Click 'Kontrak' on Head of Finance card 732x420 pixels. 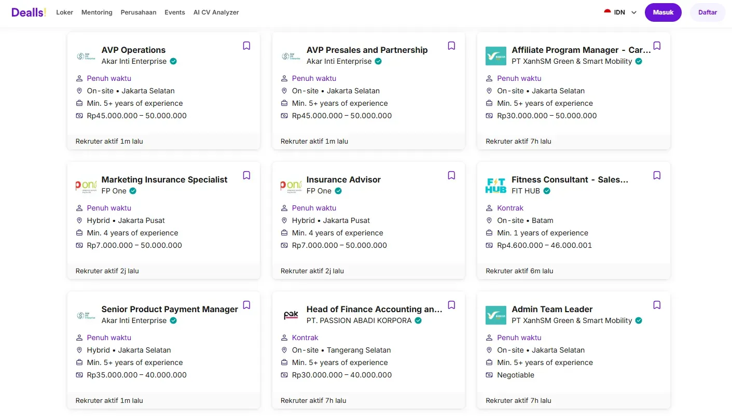[305, 338]
